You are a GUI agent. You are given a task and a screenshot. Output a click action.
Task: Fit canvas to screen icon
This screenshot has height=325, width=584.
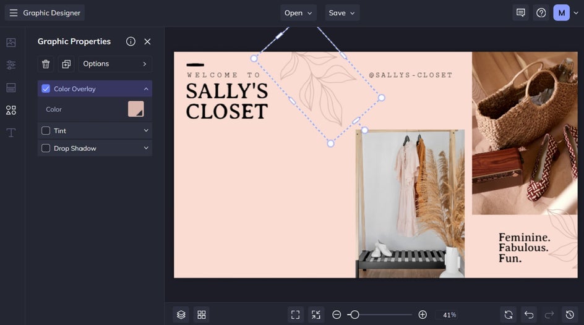[295, 315]
